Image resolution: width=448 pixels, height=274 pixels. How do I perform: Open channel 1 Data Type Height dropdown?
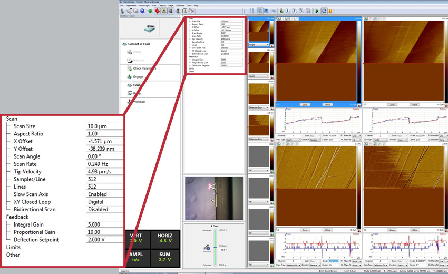pos(293,140)
